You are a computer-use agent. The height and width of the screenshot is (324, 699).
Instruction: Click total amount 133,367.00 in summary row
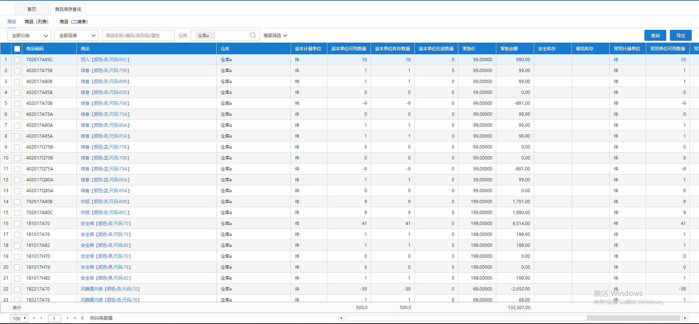pos(519,308)
